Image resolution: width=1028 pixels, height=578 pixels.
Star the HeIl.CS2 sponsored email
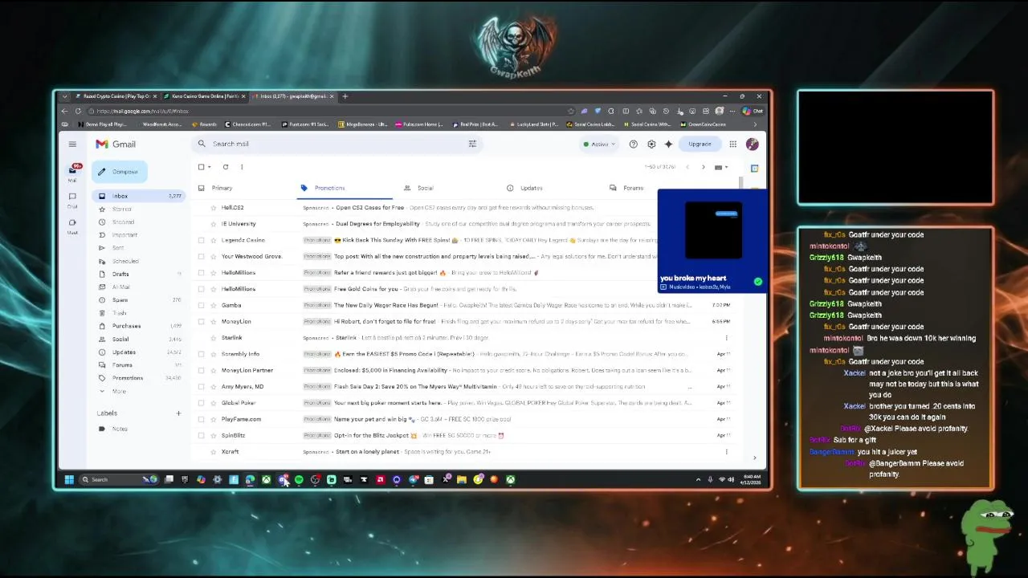(x=214, y=208)
